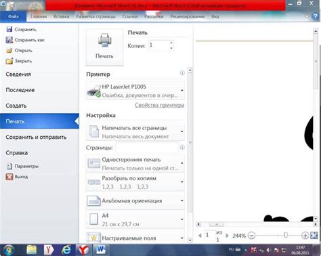Click the red Выход exit icon

(9, 177)
